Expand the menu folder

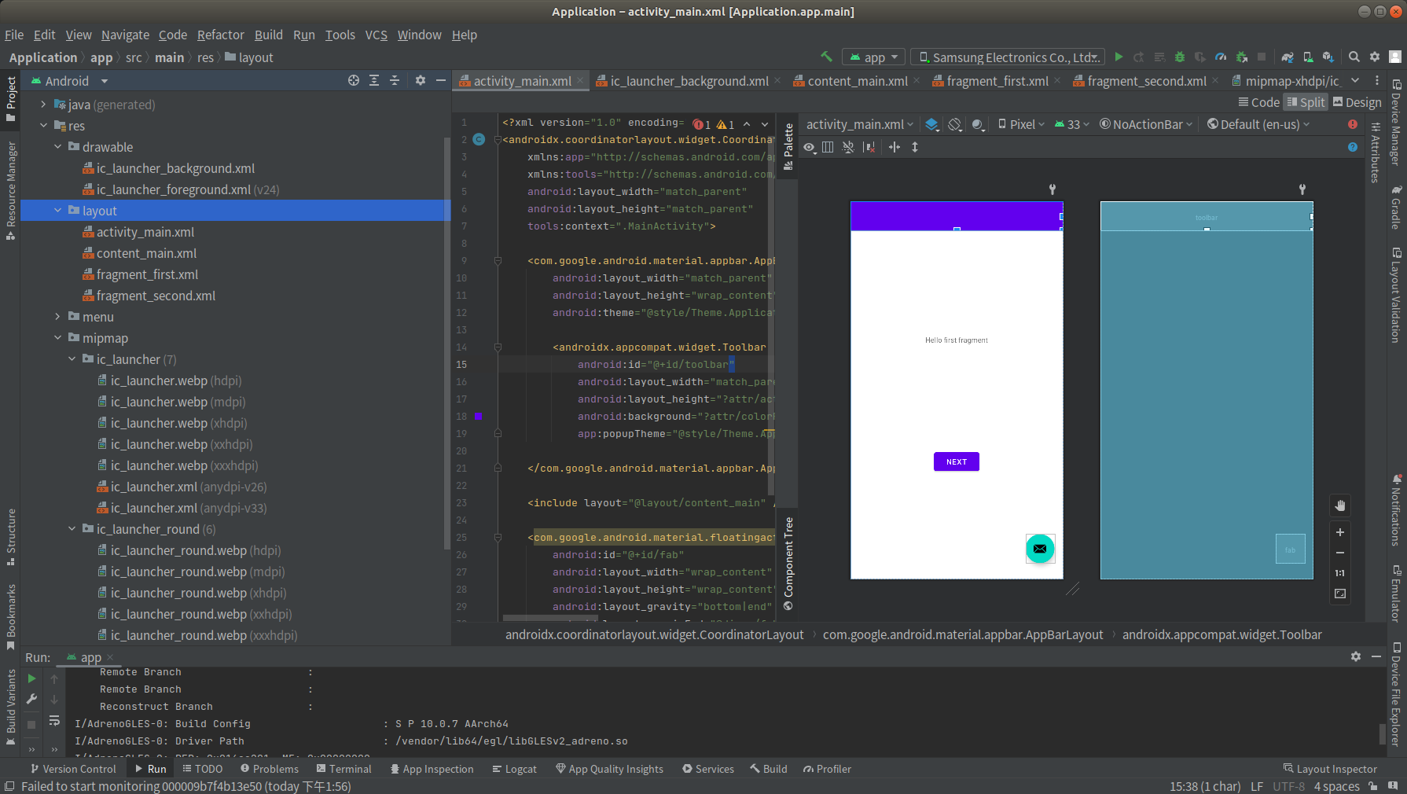tap(57, 317)
